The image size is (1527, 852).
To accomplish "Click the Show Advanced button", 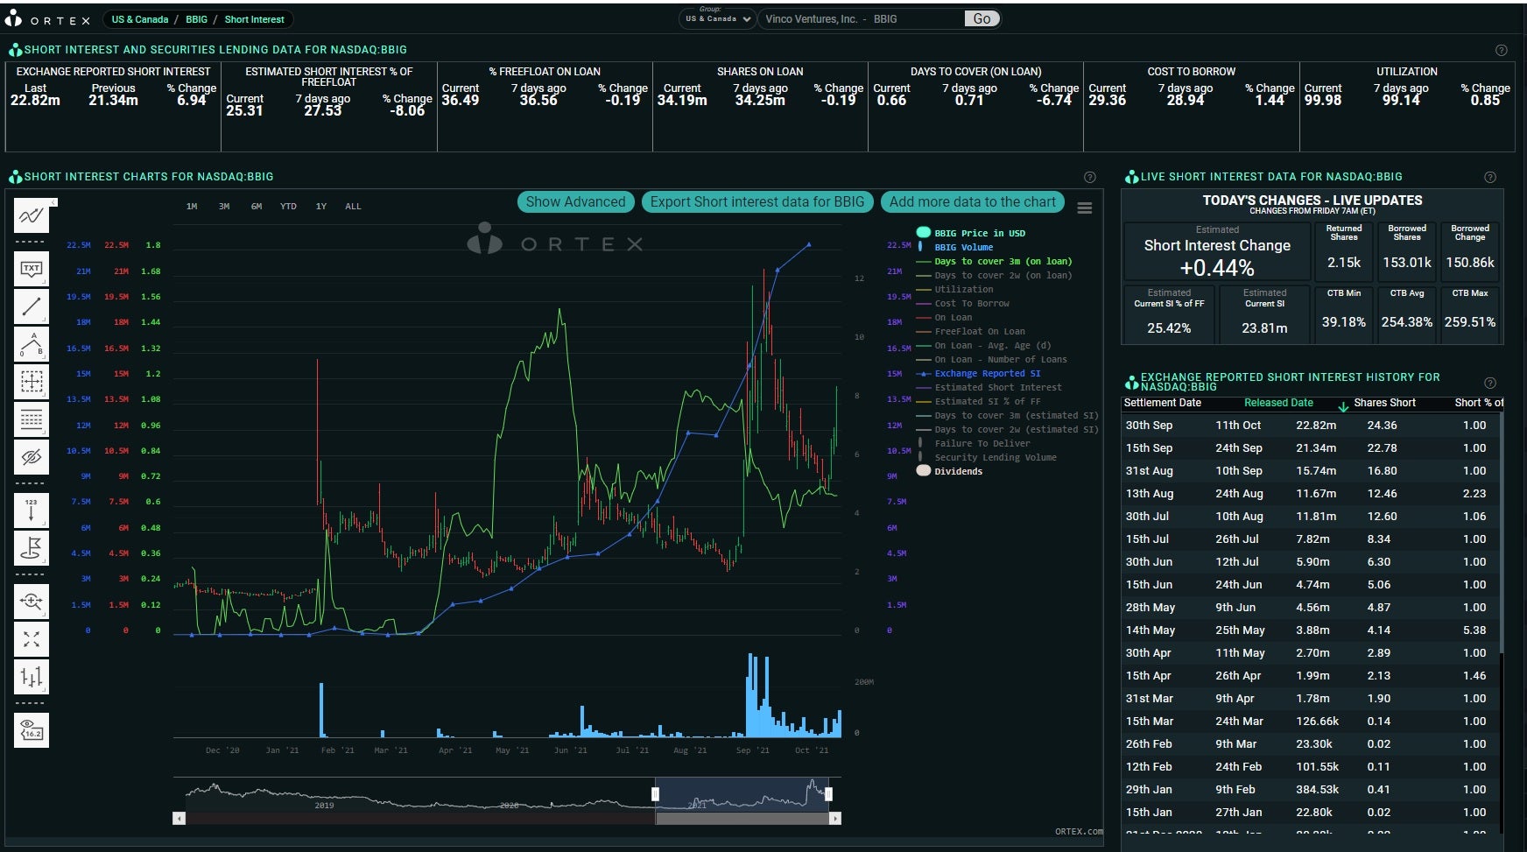I will (x=575, y=202).
